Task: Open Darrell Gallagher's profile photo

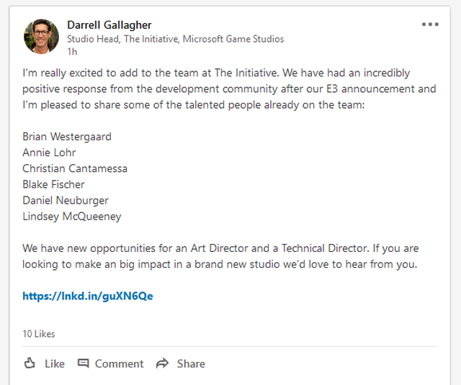Action: pos(41,37)
